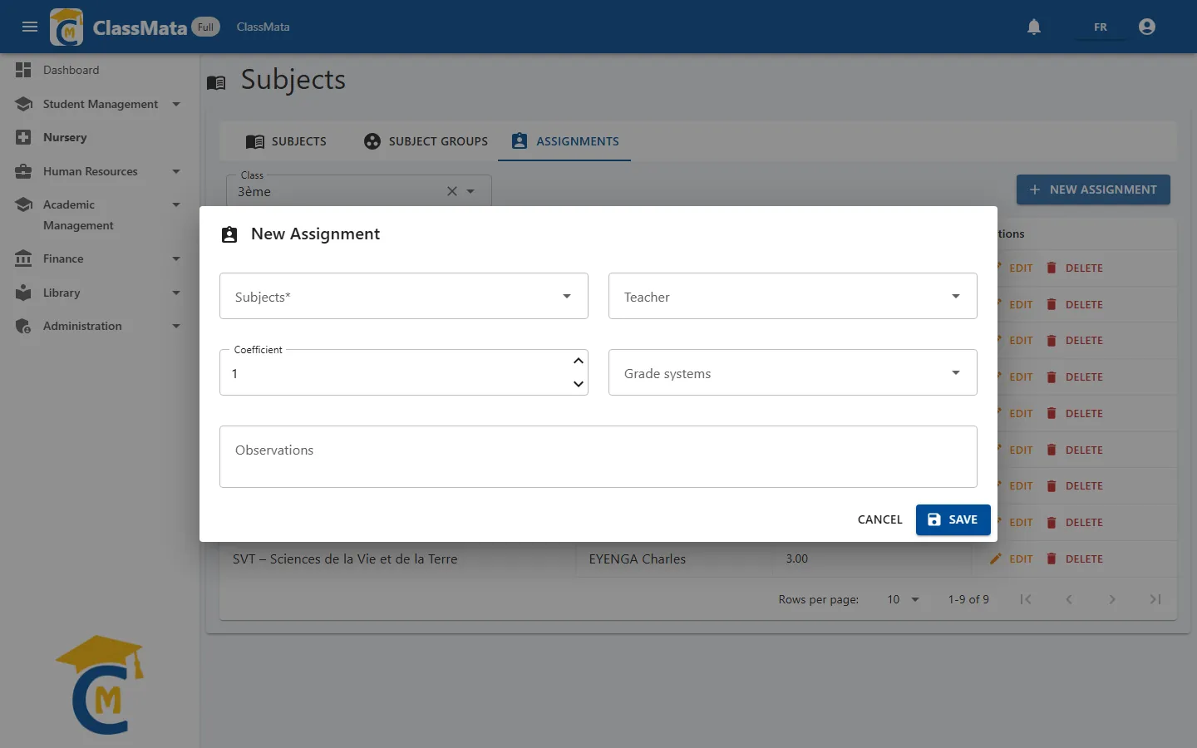Click the Nursery plus-box icon

pyautogui.click(x=23, y=137)
